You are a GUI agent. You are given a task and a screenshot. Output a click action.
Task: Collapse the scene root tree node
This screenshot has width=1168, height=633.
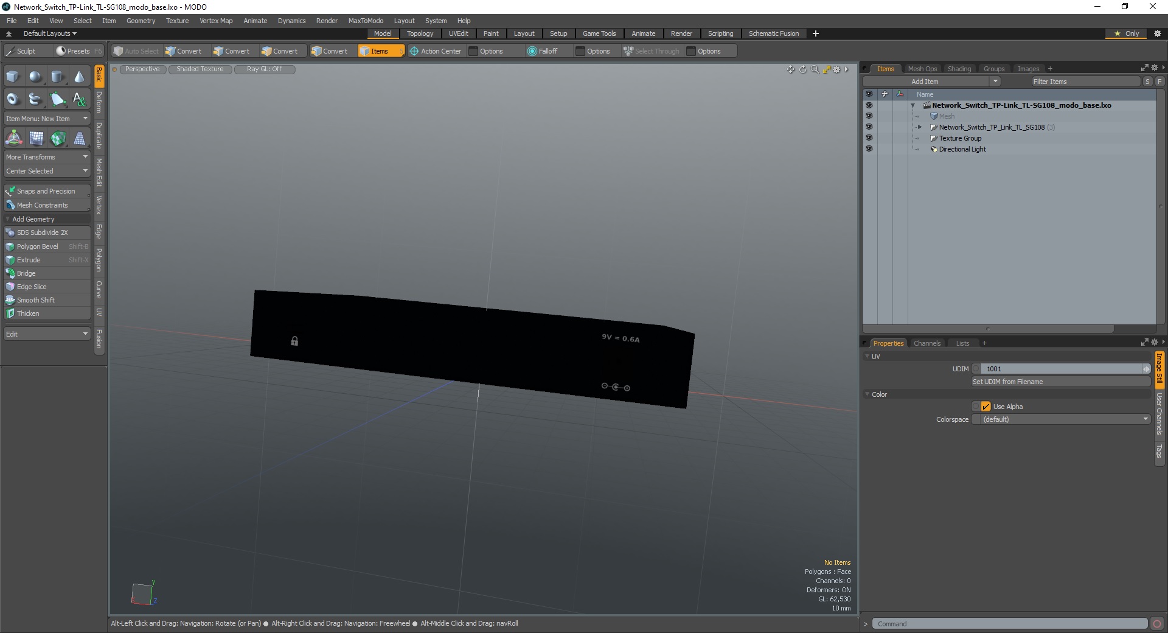[912, 105]
